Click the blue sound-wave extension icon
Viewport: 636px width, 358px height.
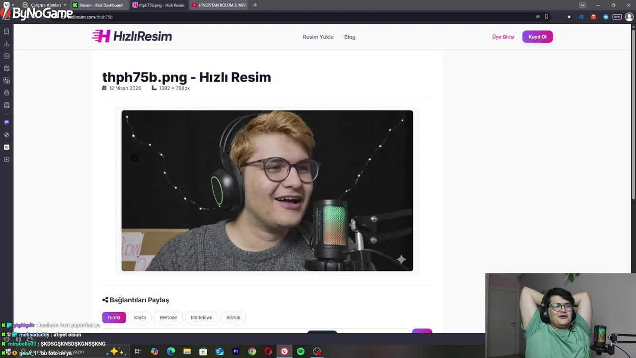[x=581, y=17]
